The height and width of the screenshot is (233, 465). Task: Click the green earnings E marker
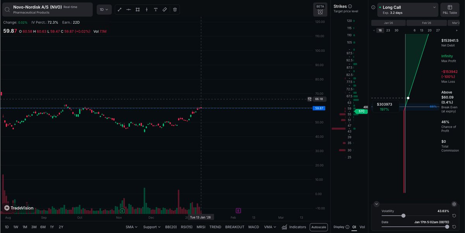tap(122, 211)
